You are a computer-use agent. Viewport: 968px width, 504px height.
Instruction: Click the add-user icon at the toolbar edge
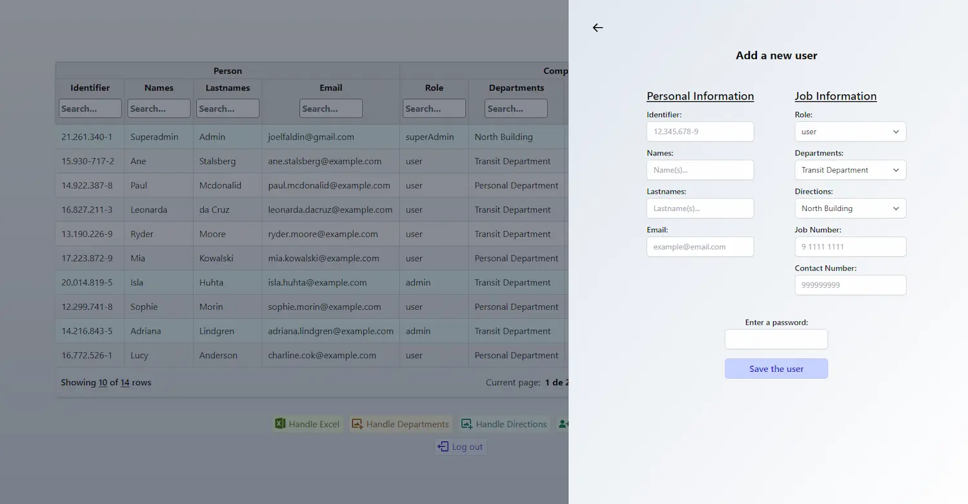563,423
